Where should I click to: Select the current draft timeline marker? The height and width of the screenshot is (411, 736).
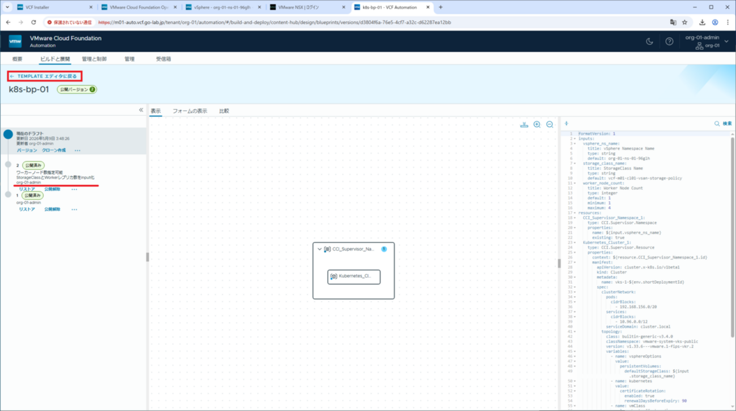tap(8, 135)
